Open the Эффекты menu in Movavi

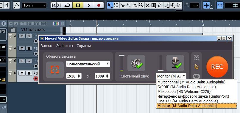click(x=64, y=46)
